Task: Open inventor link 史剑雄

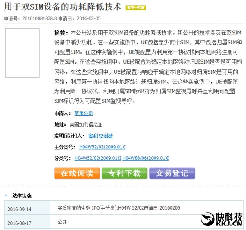Action: point(106,136)
